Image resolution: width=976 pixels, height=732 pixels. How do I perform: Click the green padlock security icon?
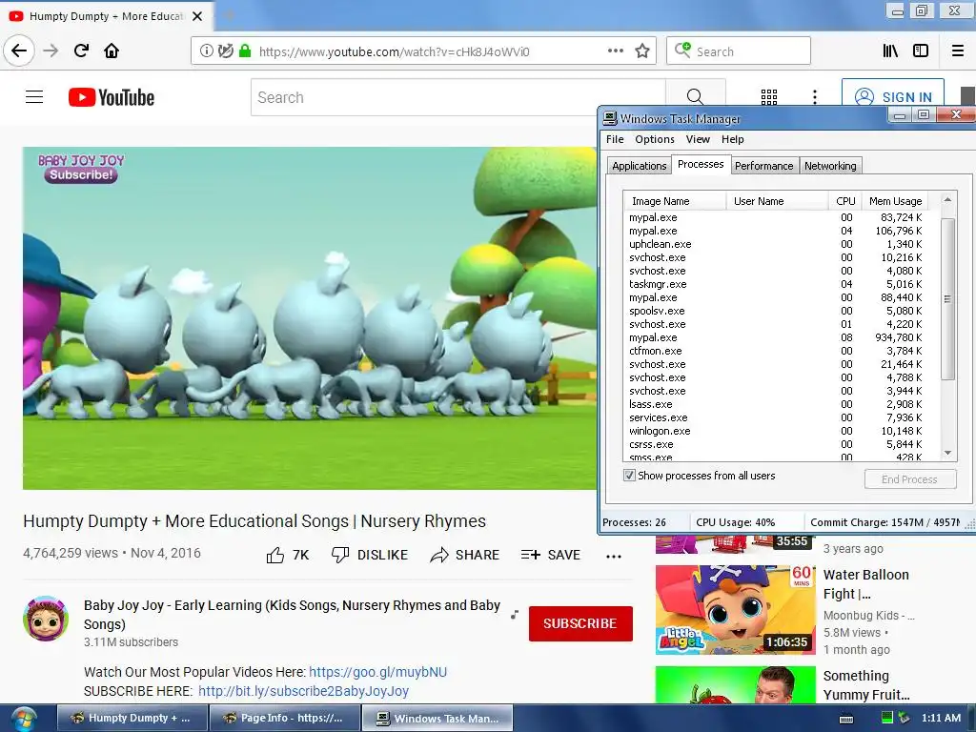pyautogui.click(x=245, y=51)
